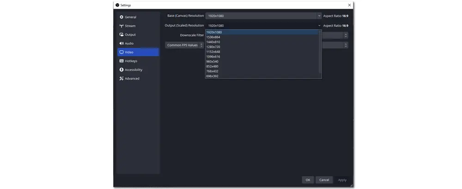The height and width of the screenshot is (189, 462).
Task: Click the Video display icon
Action: coord(122,52)
